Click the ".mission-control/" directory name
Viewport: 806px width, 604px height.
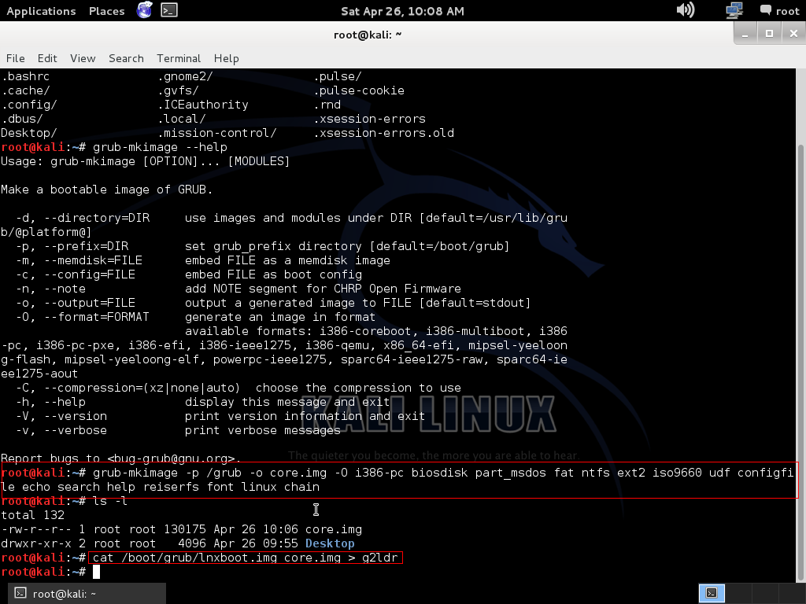pos(217,133)
